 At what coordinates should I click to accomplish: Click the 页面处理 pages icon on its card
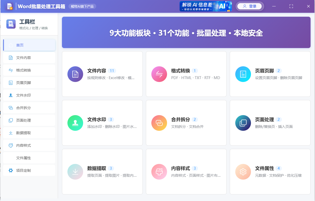tap(243, 123)
